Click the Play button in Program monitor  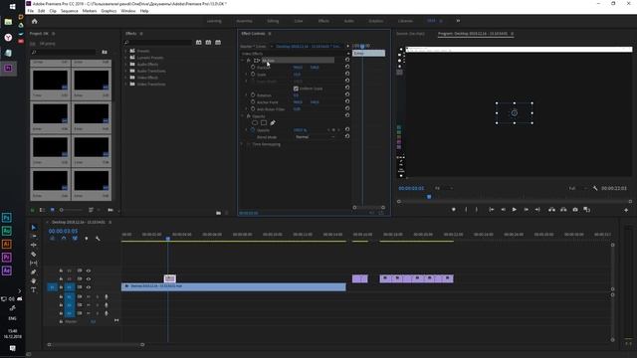click(x=515, y=210)
